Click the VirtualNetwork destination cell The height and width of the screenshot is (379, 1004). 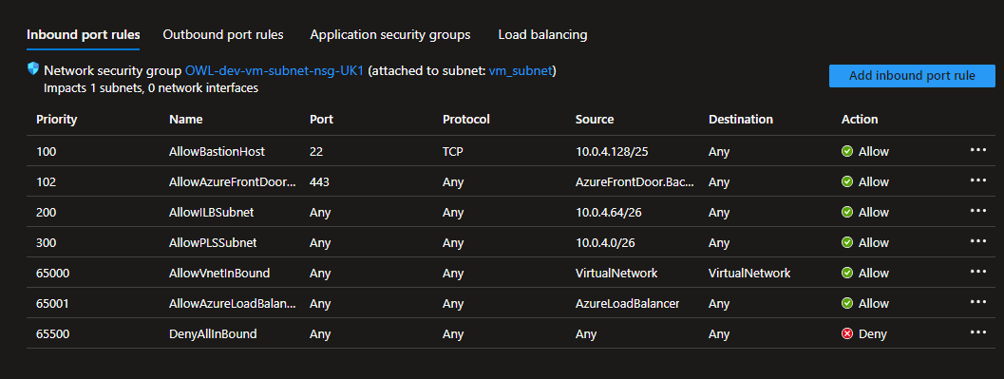[x=749, y=274]
